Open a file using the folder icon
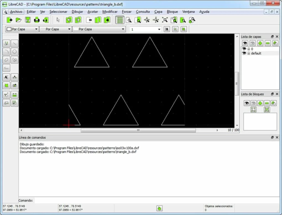 click(19, 20)
